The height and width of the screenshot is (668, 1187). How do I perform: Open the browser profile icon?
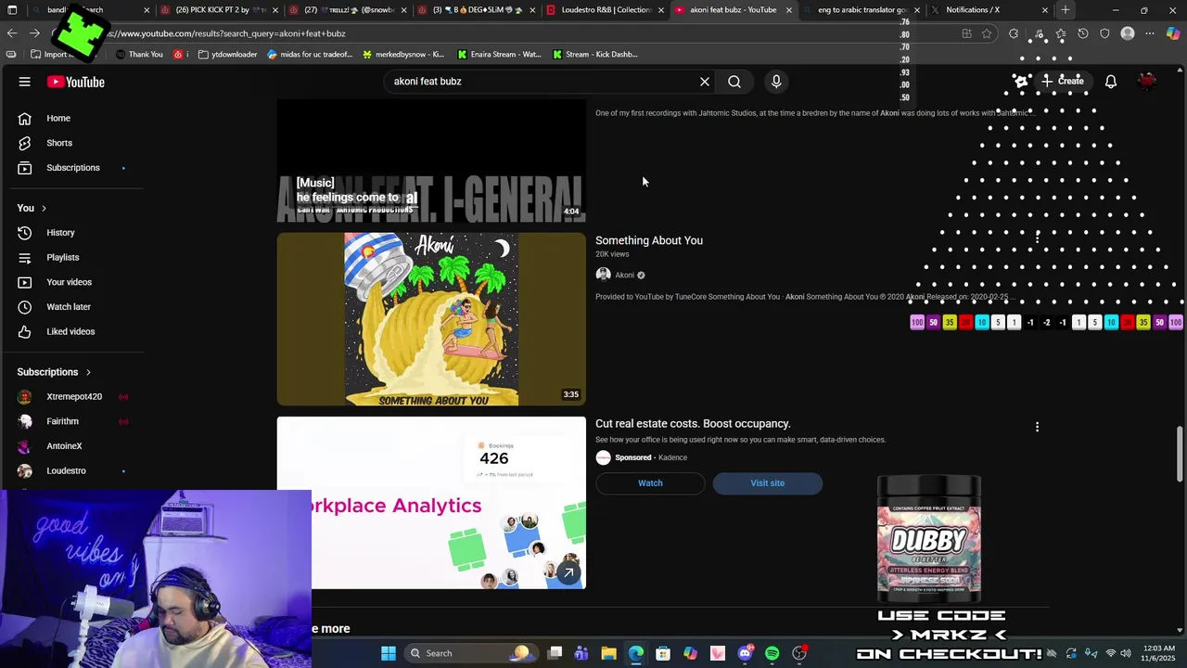coord(1128,33)
